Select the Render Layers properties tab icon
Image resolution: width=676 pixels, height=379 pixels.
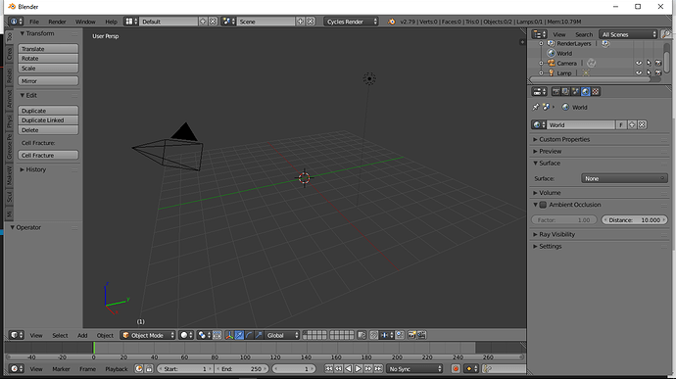click(565, 91)
